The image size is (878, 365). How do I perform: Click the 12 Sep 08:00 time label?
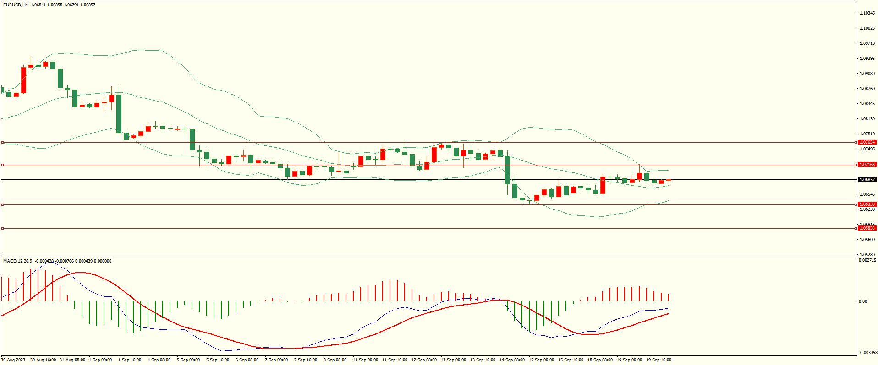[x=424, y=360]
